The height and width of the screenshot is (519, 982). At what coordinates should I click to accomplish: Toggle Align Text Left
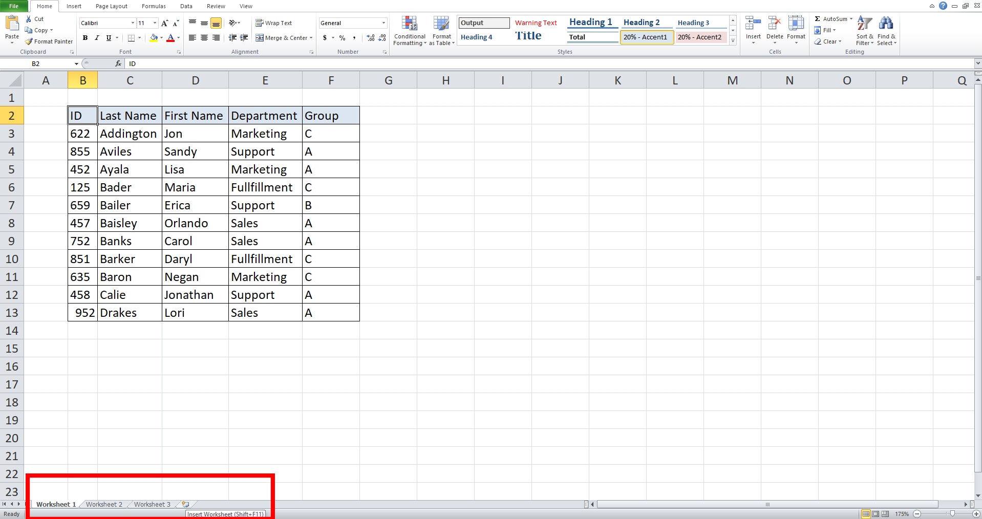[193, 38]
